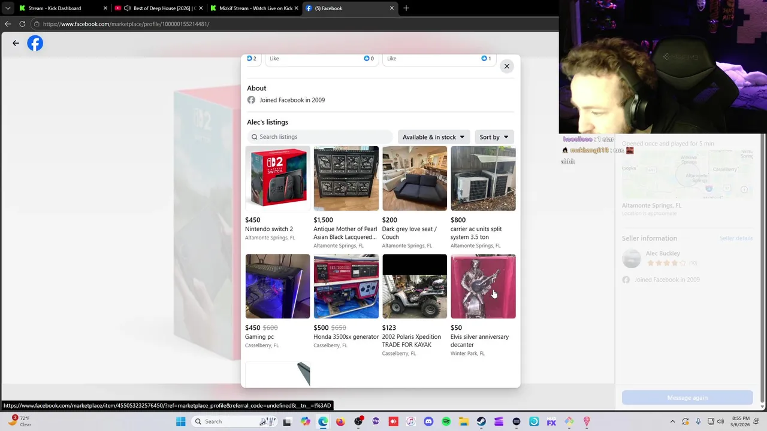This screenshot has width=767, height=431.
Task: Click the Honda 3500sx generator title
Action: click(346, 337)
